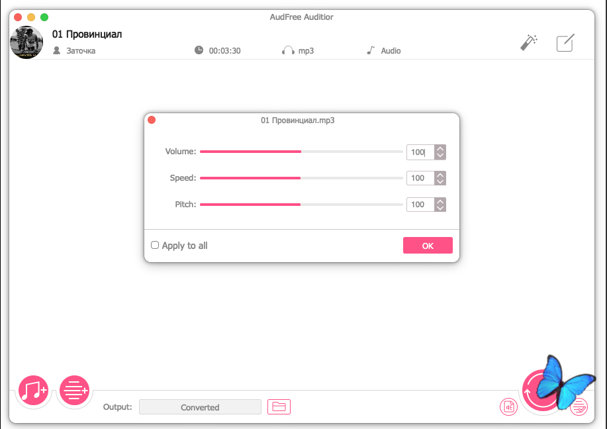Decrease Speed with the down stepper arrow
Viewport: 607px width, 429px height.
[440, 182]
